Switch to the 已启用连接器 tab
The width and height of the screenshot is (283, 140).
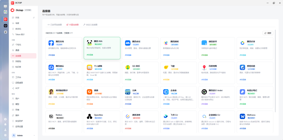click(55, 25)
